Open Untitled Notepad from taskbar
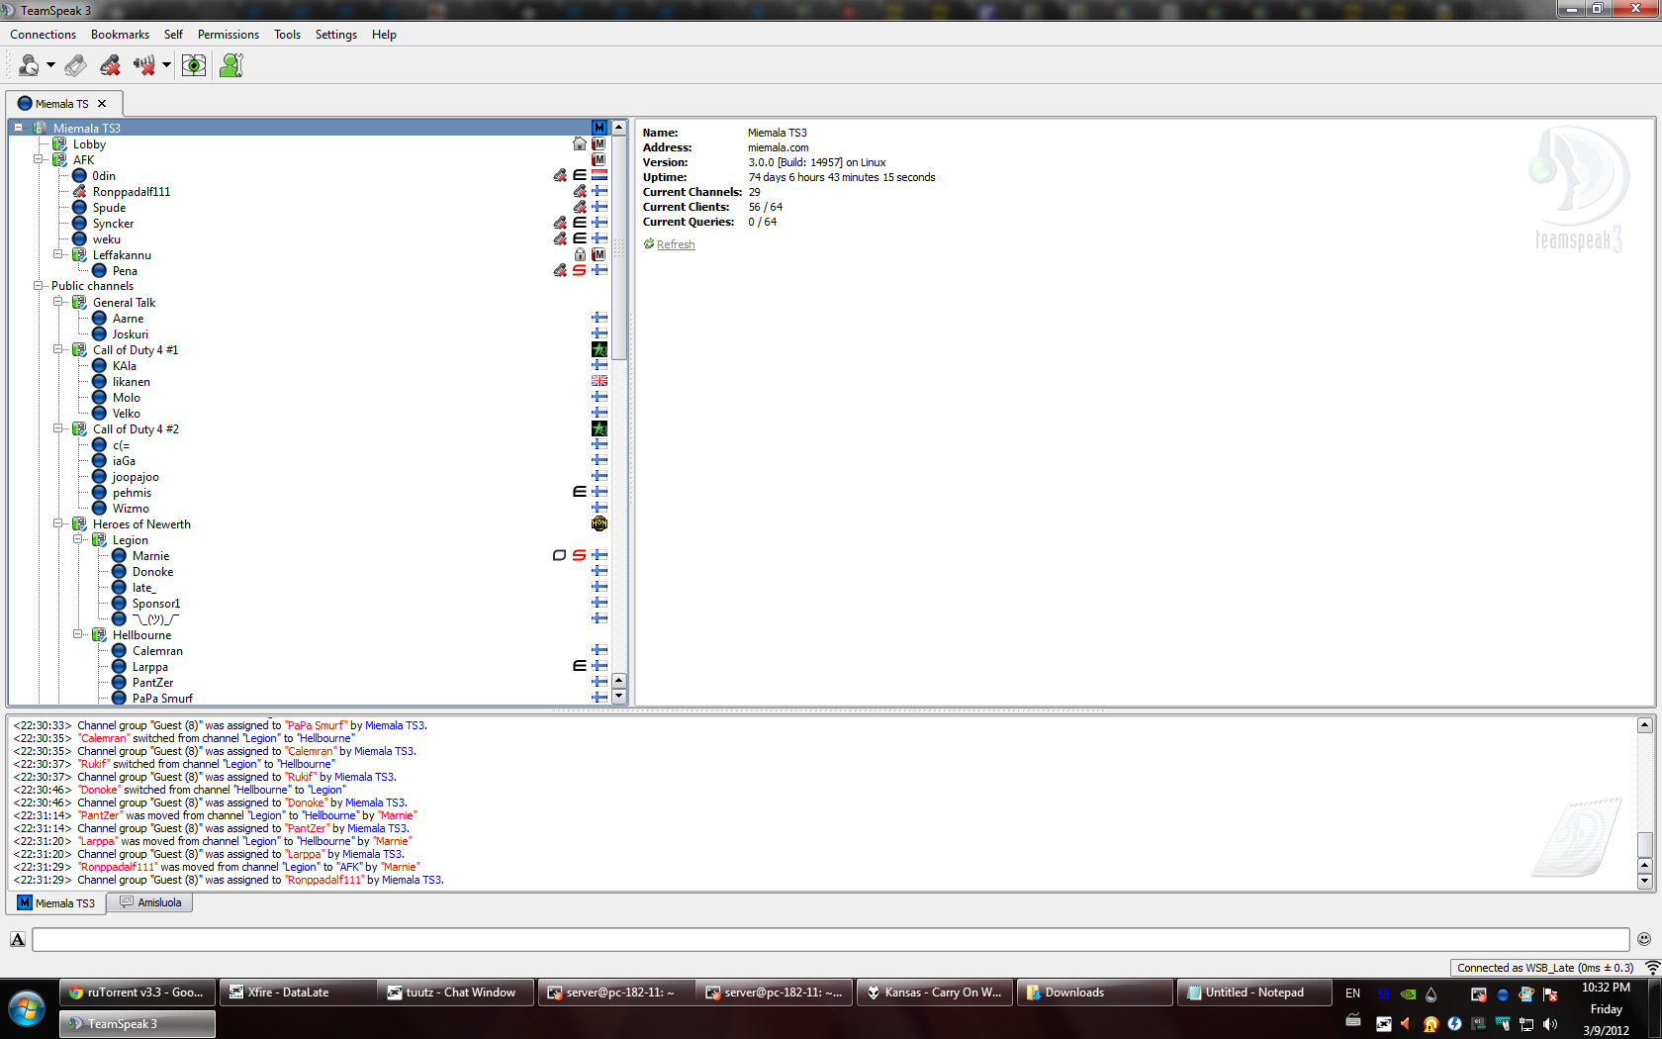1662x1039 pixels. point(1252,992)
